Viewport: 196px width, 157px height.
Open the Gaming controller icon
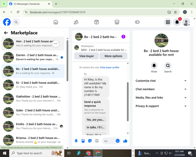click(137, 22)
